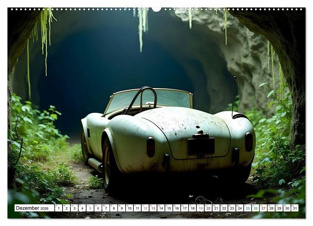Choose day 26 on the date row

click(255, 208)
